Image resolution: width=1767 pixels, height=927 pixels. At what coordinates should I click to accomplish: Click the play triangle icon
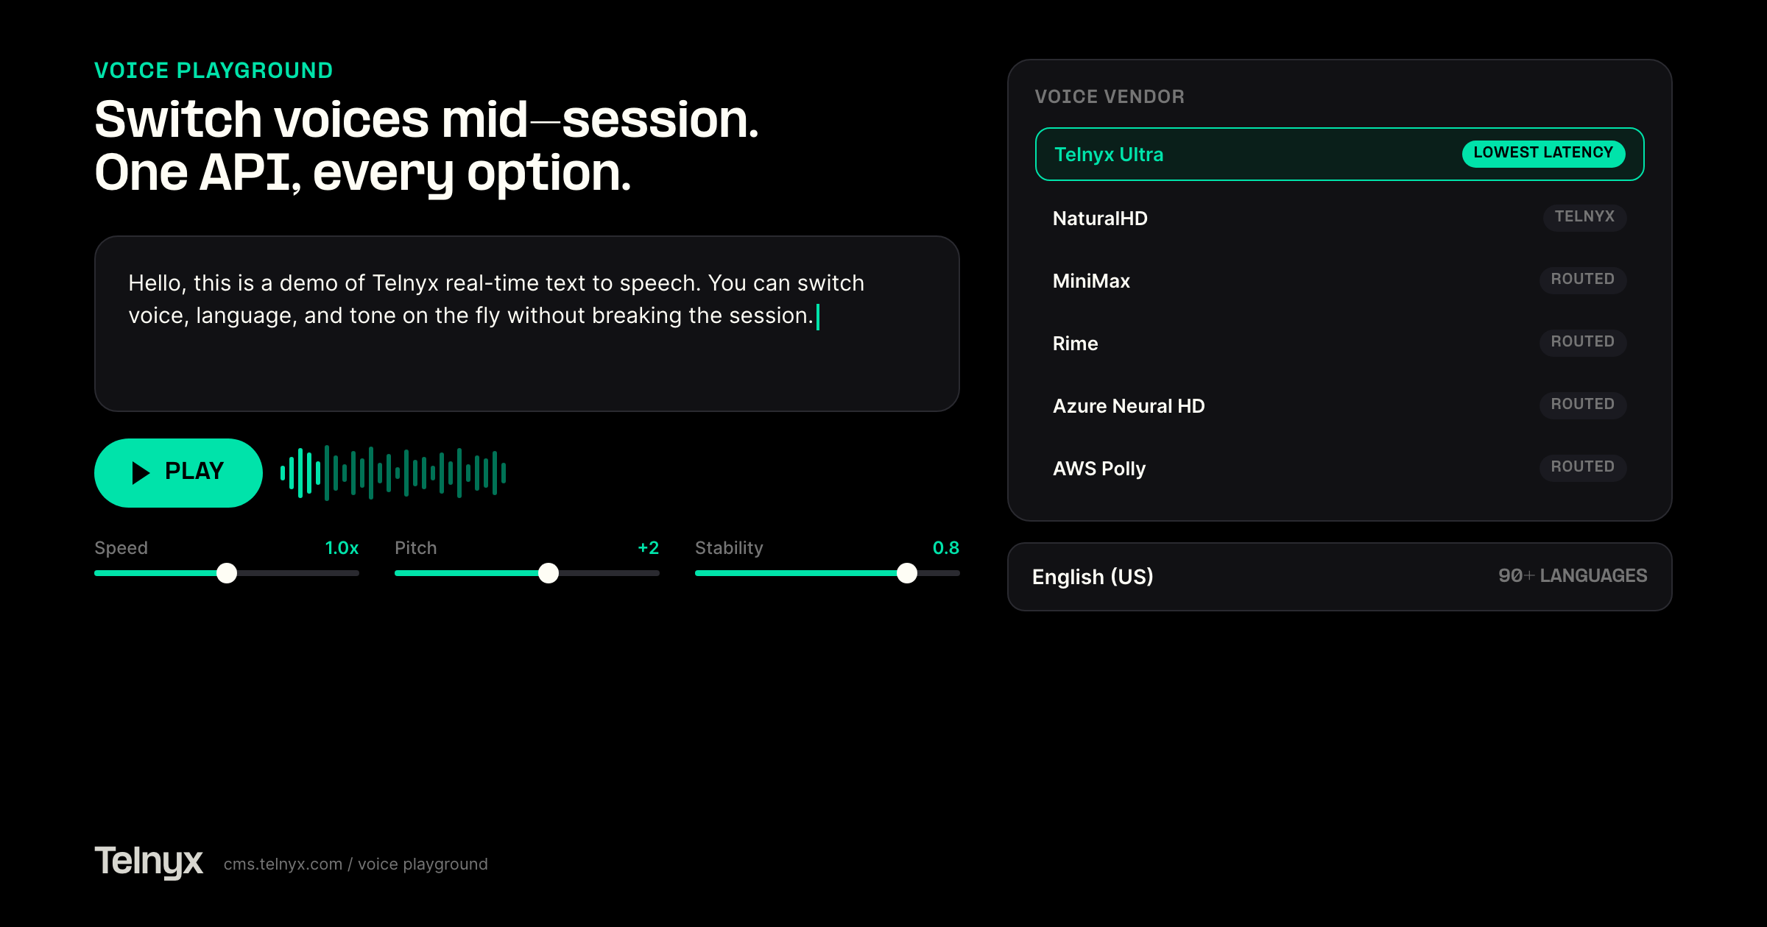[141, 472]
